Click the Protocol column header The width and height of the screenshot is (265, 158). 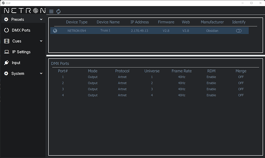[x=122, y=71]
